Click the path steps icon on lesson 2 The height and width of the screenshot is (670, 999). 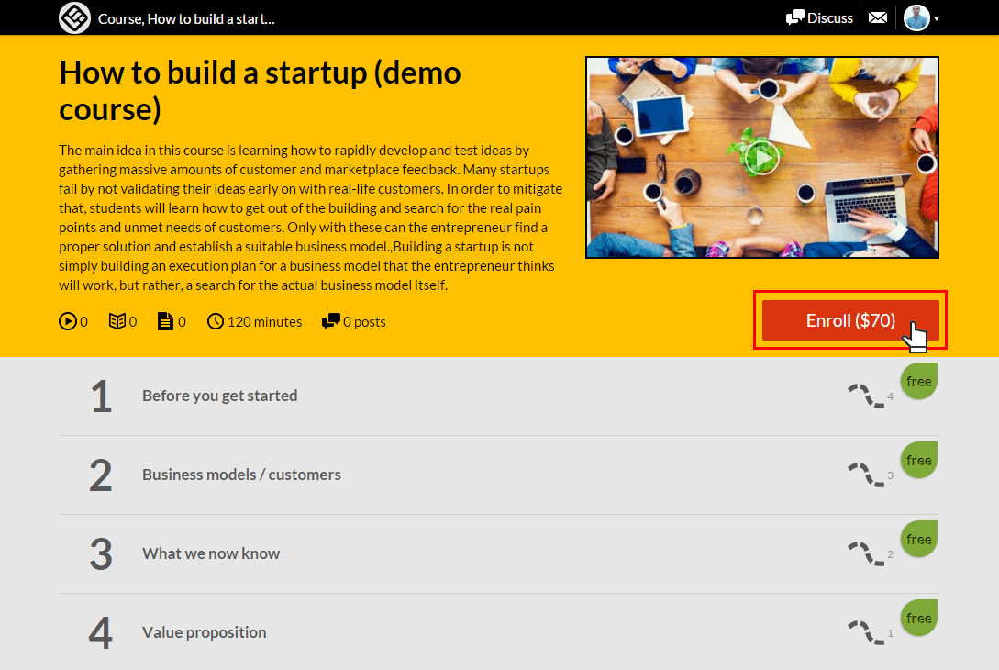coord(865,475)
